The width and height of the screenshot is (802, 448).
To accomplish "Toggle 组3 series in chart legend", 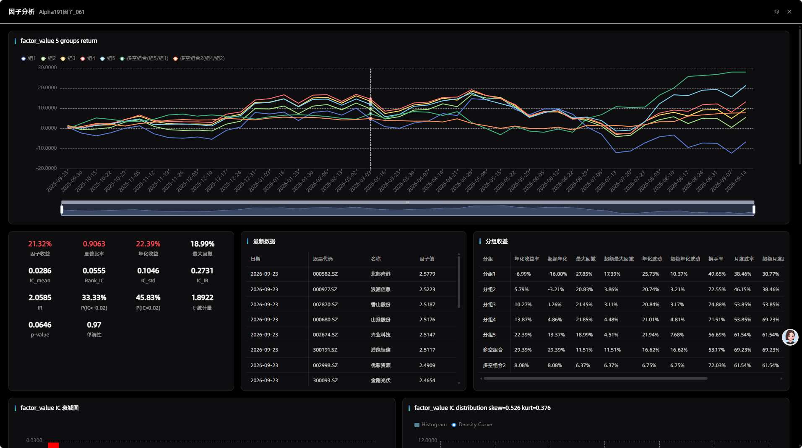I will [x=68, y=58].
